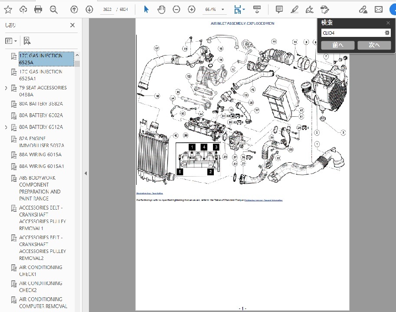Open bookmark 80A BATTERY 3682A

pos(41,104)
